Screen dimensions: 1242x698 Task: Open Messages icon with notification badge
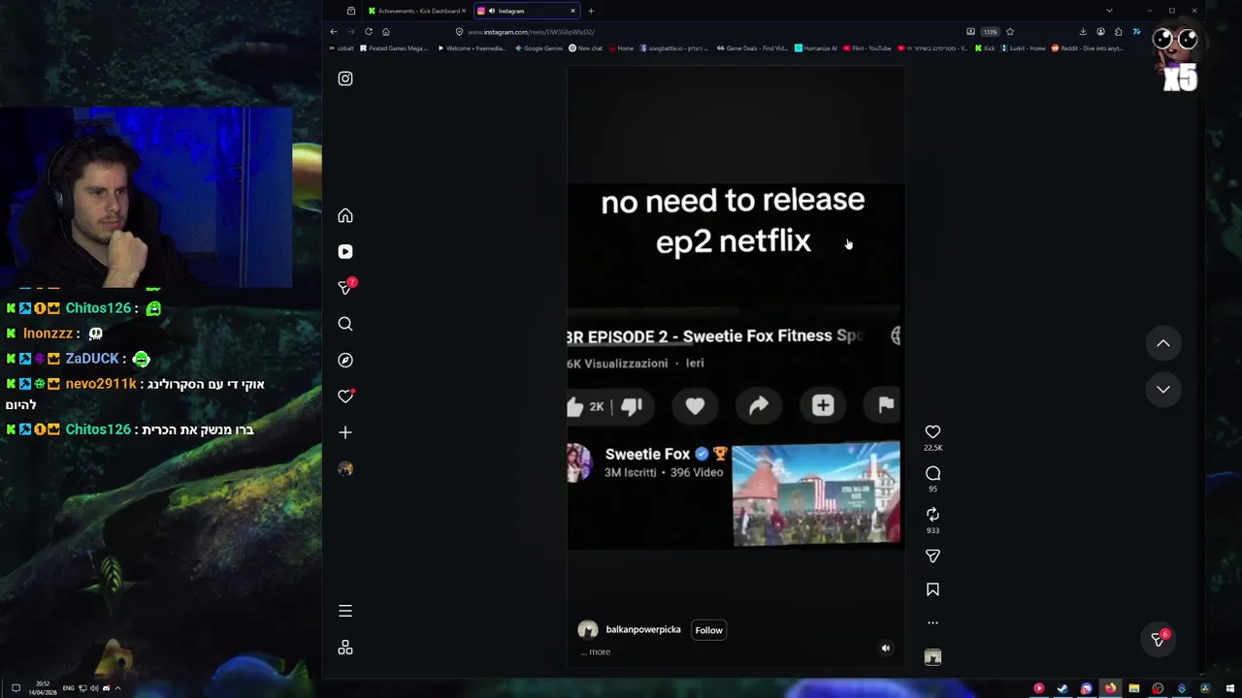pyautogui.click(x=345, y=287)
